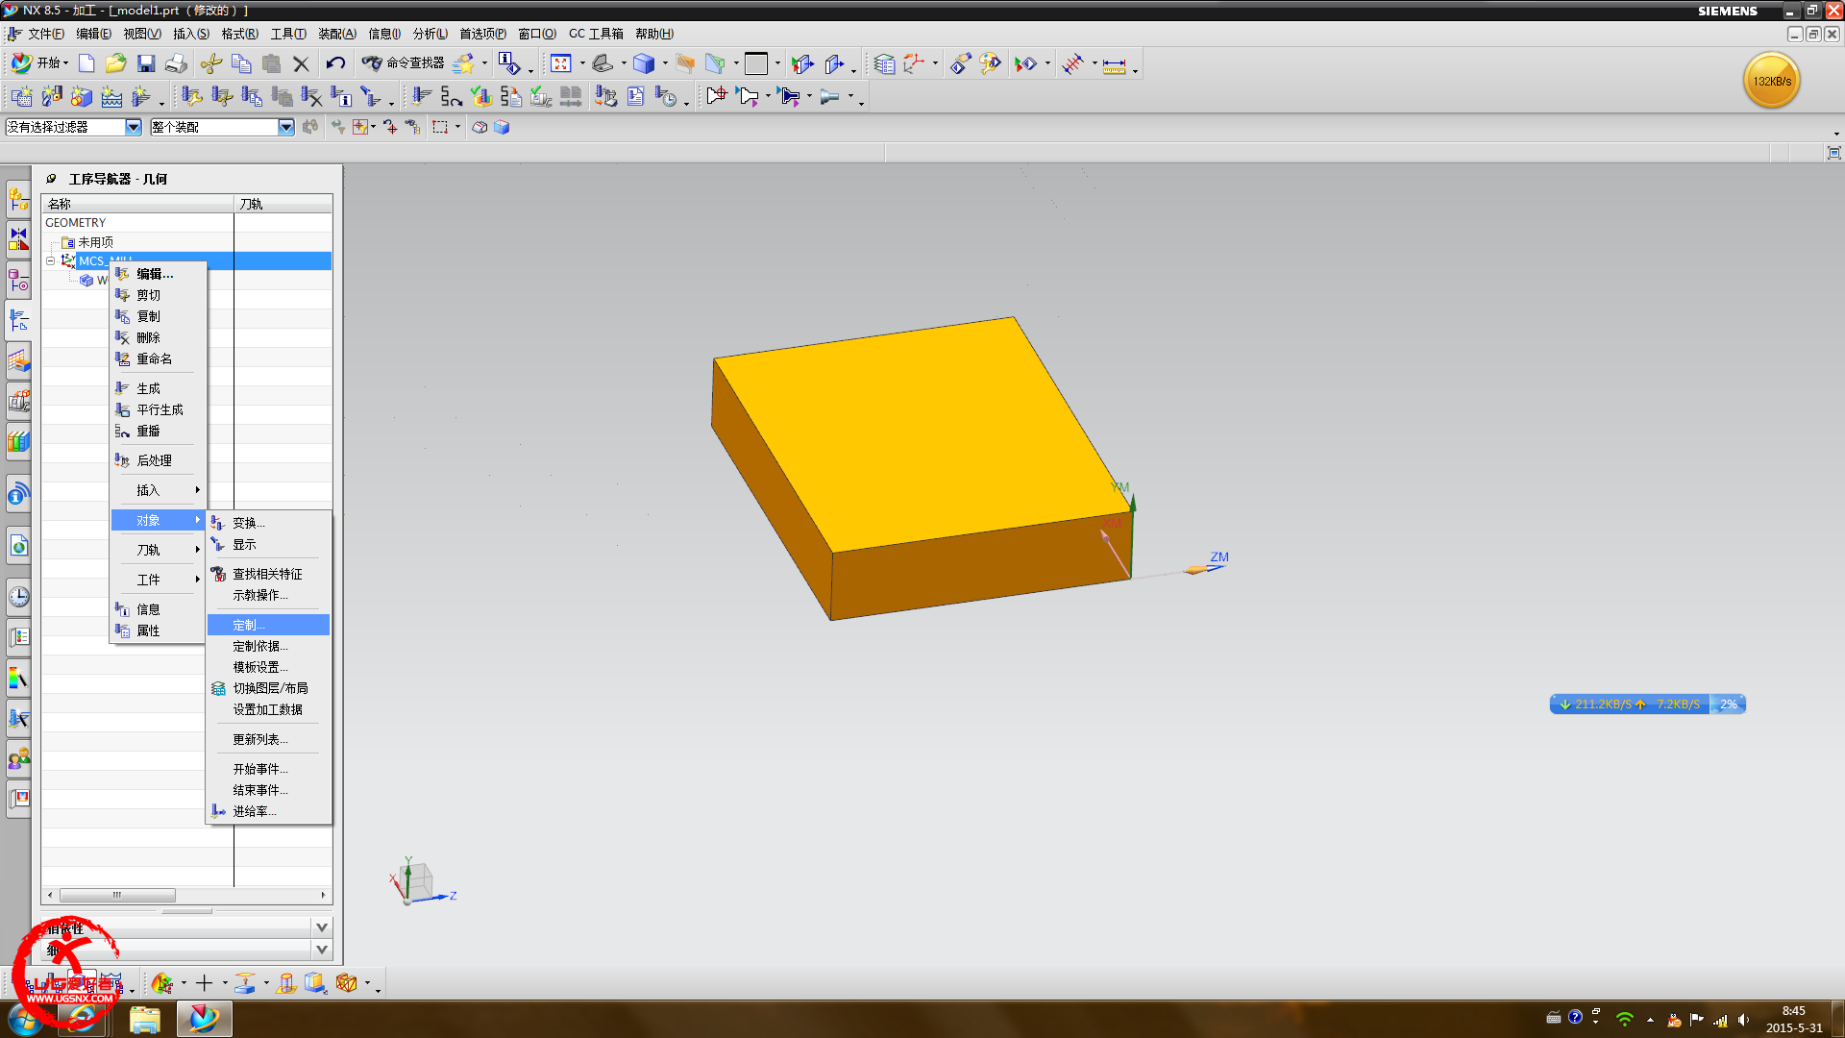Screen dimensions: 1845x1038
Task: Open the selection filter dropdown 没有选择过滤器
Action: (x=134, y=127)
